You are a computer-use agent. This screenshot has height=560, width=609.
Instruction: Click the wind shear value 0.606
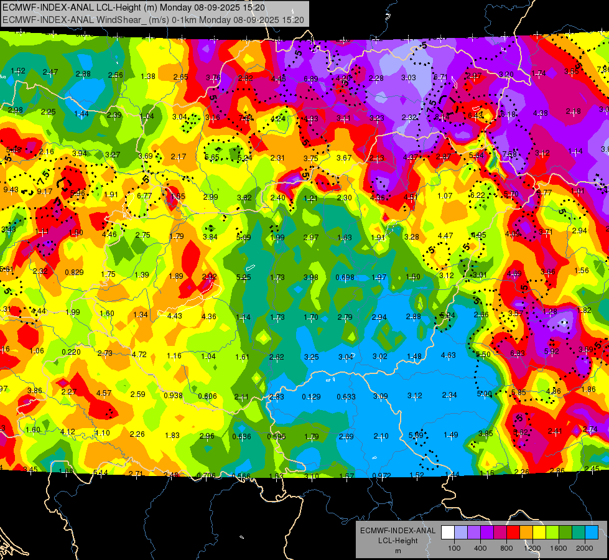(207, 396)
